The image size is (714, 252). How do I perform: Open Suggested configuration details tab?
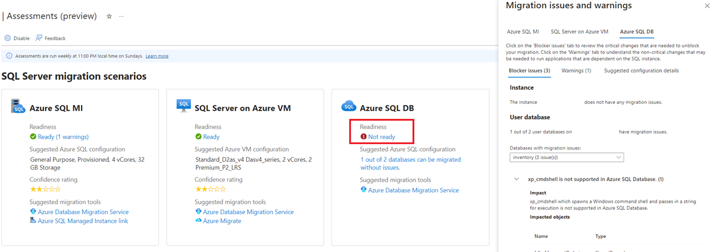click(x=641, y=71)
